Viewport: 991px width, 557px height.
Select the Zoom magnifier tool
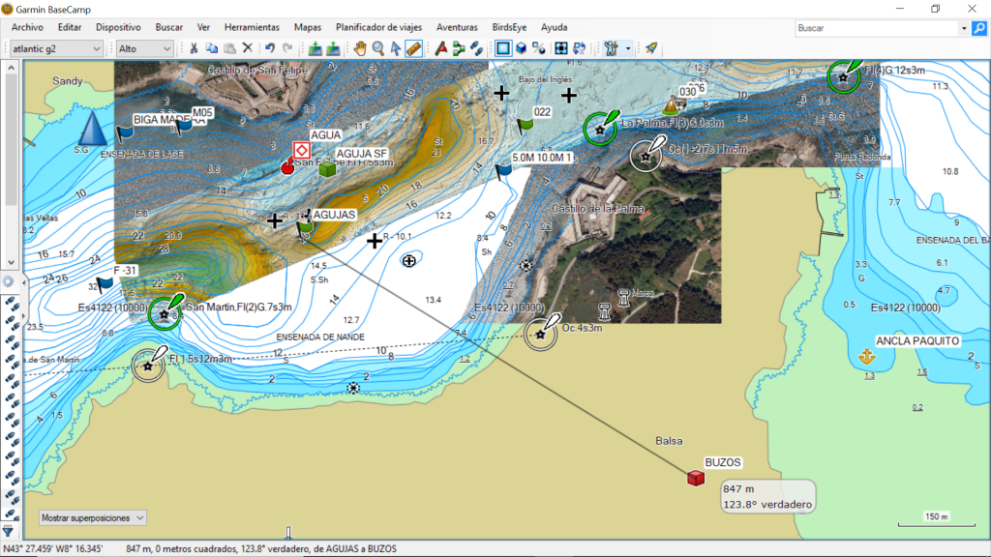click(378, 48)
